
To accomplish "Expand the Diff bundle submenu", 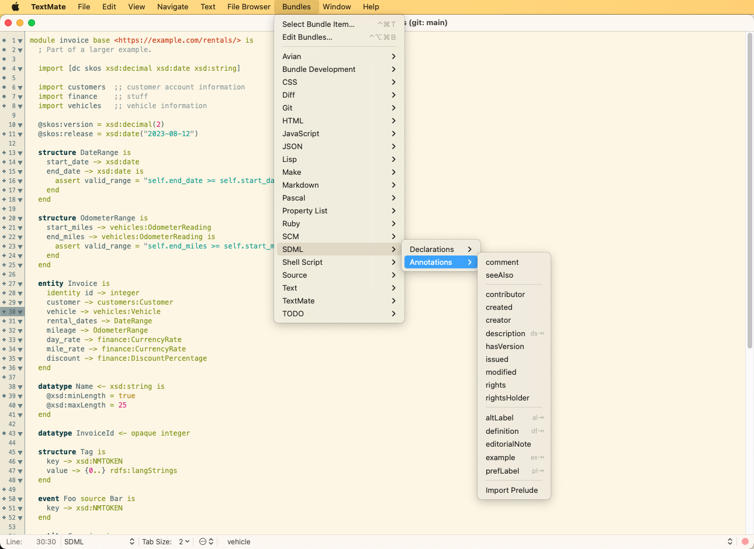I will tap(339, 95).
